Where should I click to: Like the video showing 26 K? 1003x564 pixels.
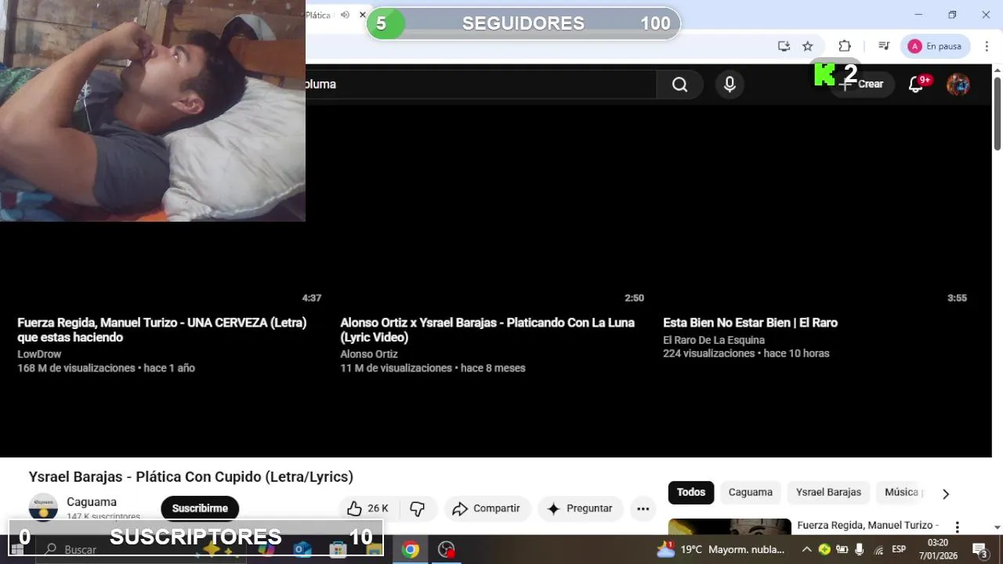(x=368, y=508)
